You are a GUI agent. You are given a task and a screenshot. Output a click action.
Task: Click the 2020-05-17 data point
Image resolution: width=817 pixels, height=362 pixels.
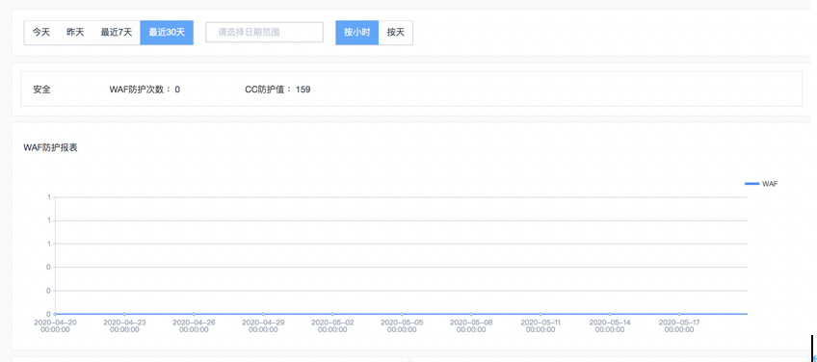point(679,314)
